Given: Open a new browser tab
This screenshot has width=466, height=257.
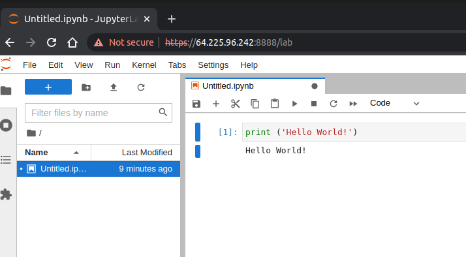Looking at the screenshot, I should tap(172, 19).
